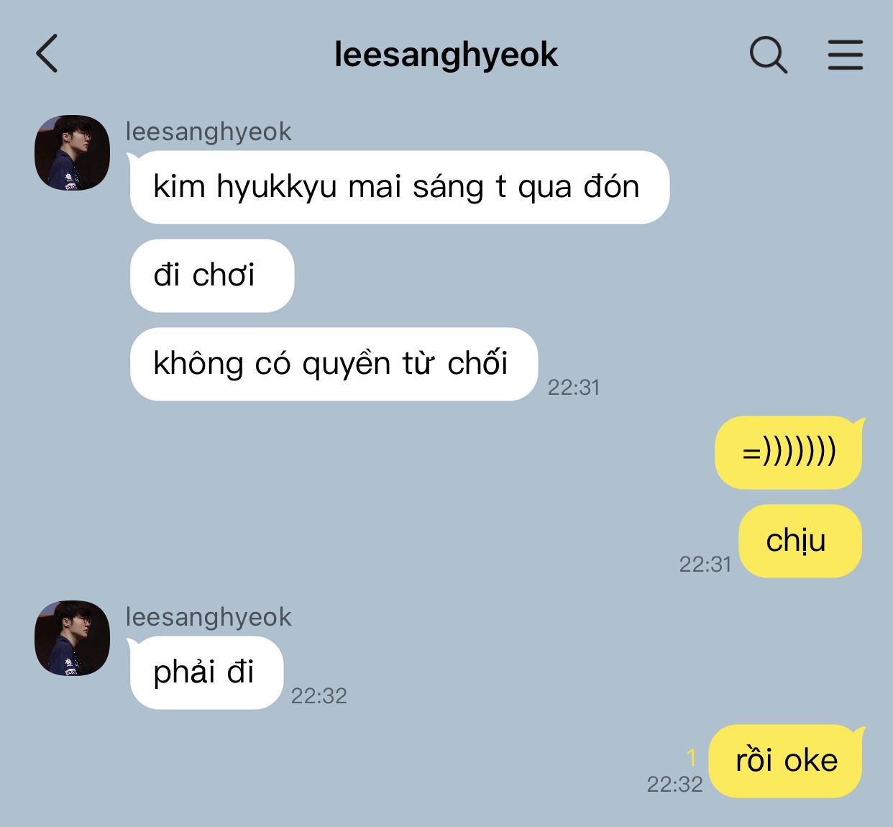The width and height of the screenshot is (893, 827).
Task: Open the second leesanghyeok profile avatar
Action: coord(72,638)
